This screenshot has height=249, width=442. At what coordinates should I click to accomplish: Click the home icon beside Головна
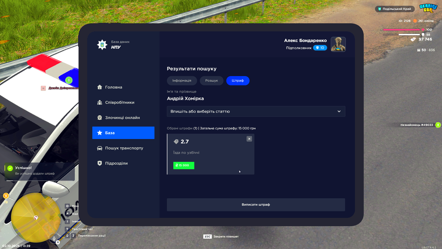tap(100, 87)
